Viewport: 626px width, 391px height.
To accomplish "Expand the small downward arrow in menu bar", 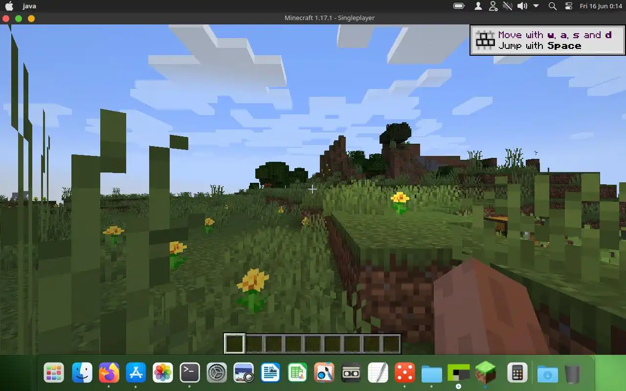I will (x=536, y=6).
